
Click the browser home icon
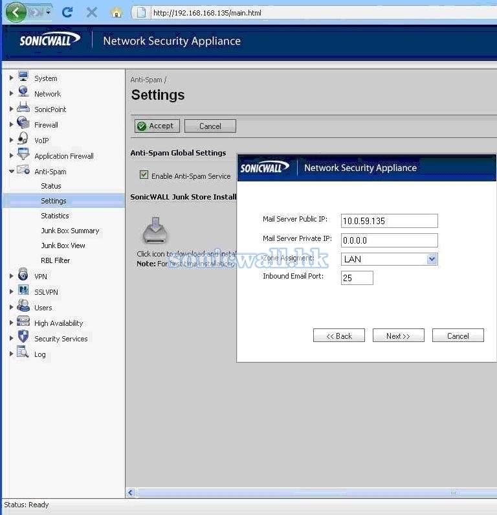tap(116, 13)
